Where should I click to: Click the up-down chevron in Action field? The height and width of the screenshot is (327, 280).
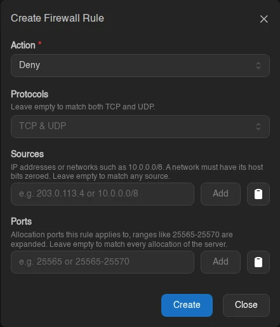click(x=258, y=66)
